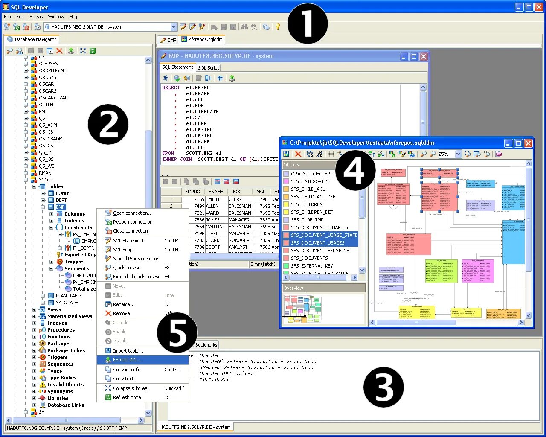Open the connection selector dropdown HADUTF8.NBG.SOLYP.DE
The height and width of the screenshot is (437, 546).
click(174, 27)
